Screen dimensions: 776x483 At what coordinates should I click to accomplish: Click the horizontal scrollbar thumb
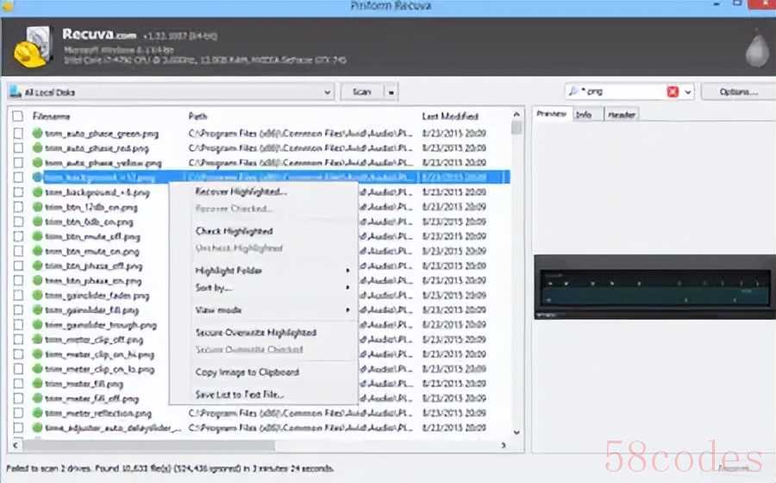(x=148, y=445)
